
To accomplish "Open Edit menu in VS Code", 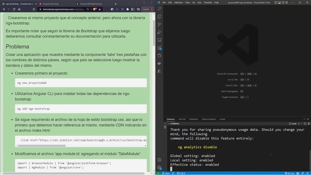I will coord(170,2).
